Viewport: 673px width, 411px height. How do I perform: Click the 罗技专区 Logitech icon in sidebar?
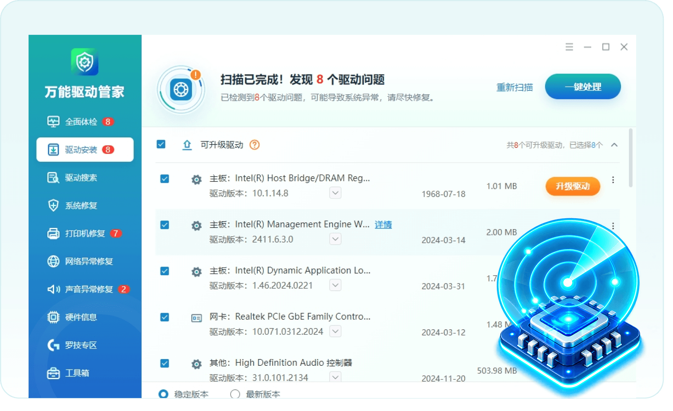tap(53, 345)
